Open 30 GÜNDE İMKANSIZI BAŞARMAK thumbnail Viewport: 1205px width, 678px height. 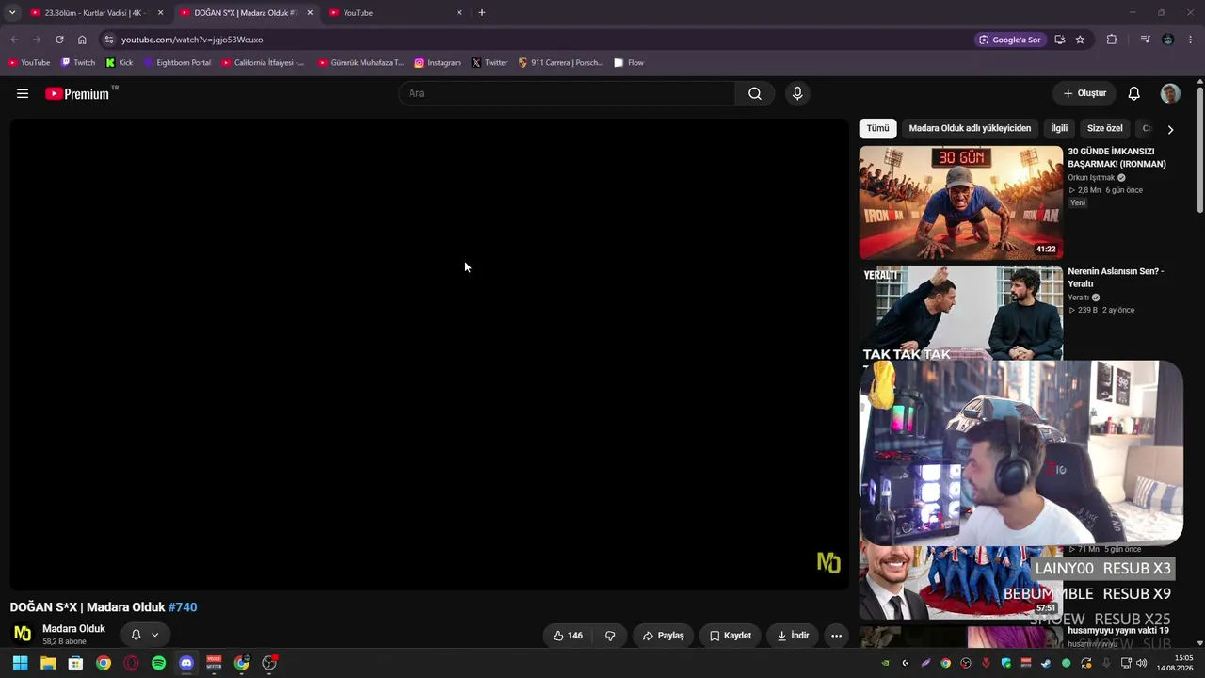tap(960, 202)
